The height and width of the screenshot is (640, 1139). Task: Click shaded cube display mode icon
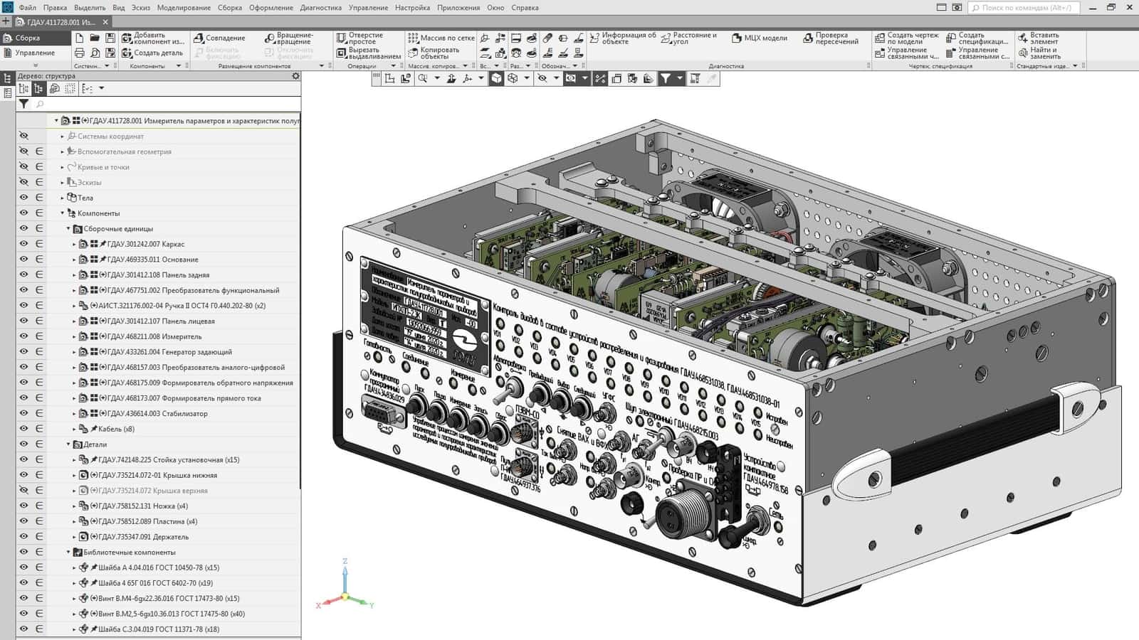coord(496,78)
